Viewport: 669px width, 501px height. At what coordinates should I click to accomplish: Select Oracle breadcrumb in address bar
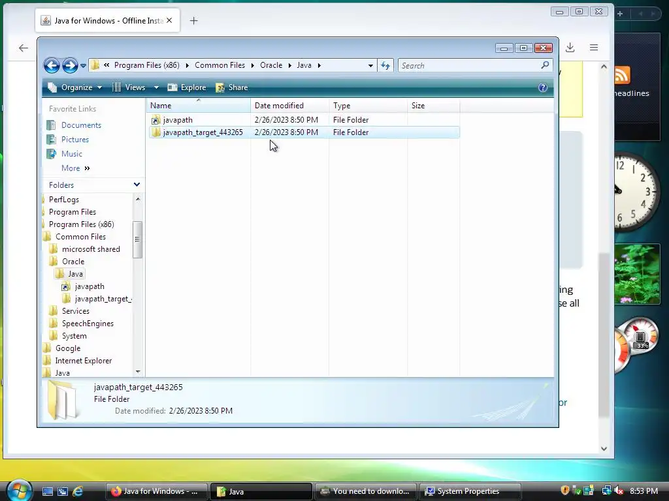point(271,65)
